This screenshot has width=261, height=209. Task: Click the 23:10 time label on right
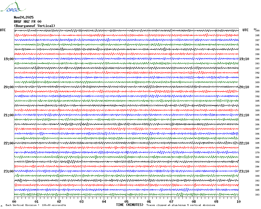click(x=244, y=171)
